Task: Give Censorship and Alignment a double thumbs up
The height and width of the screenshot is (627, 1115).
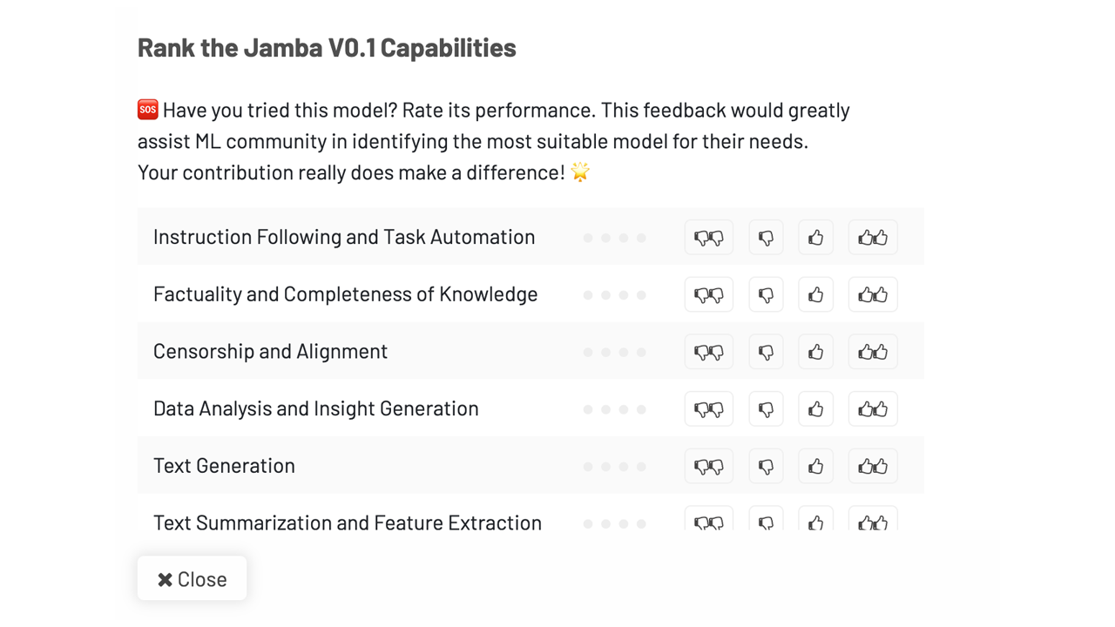Action: click(873, 351)
